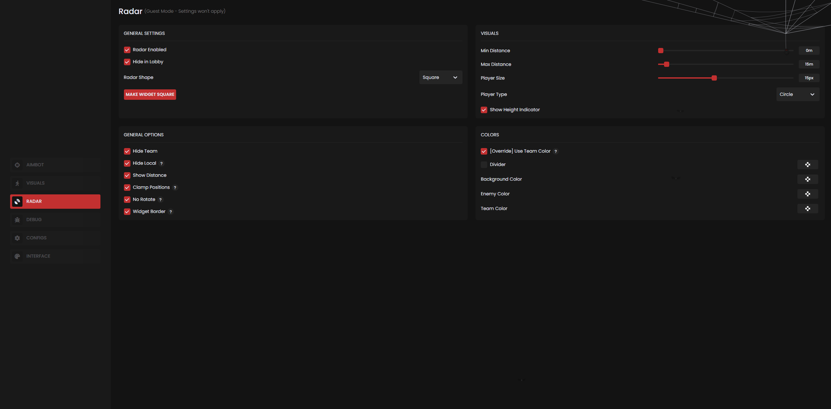Uncheck Show Height Indicator
The image size is (831, 409).
(x=484, y=110)
